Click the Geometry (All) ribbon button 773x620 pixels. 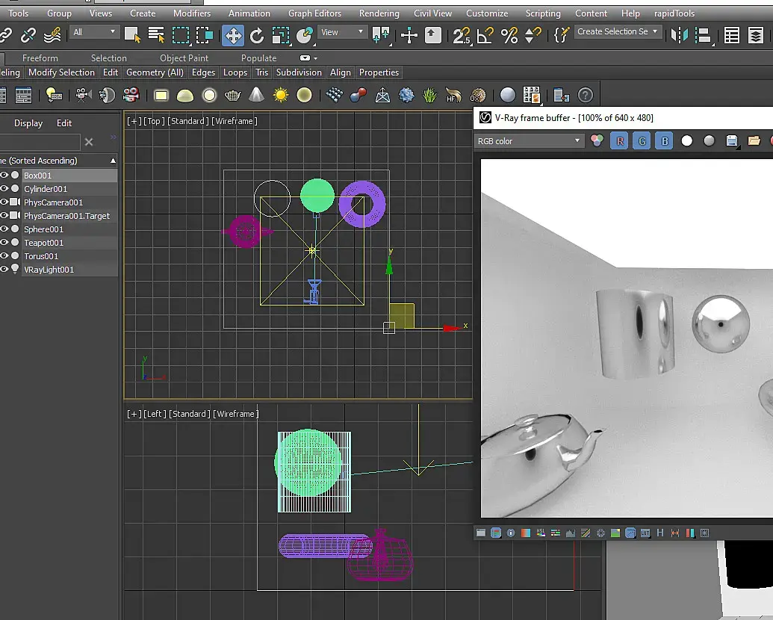click(155, 72)
